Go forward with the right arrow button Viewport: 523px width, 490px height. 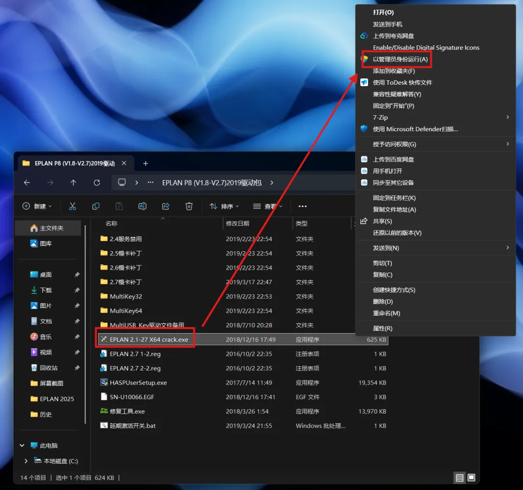pyautogui.click(x=50, y=183)
